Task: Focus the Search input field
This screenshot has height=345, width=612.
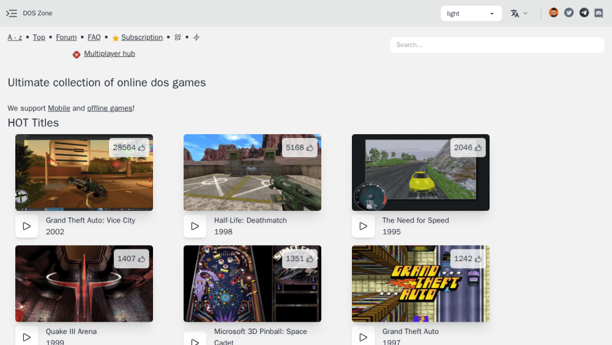Action: click(x=497, y=45)
